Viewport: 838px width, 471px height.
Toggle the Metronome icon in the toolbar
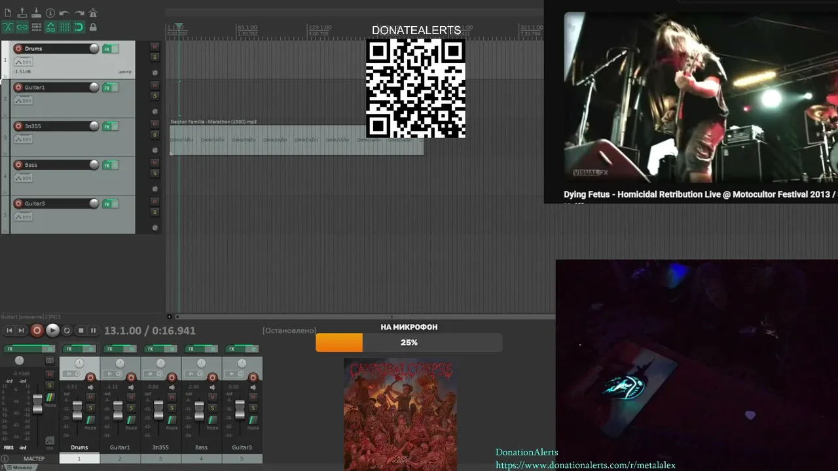tap(93, 13)
